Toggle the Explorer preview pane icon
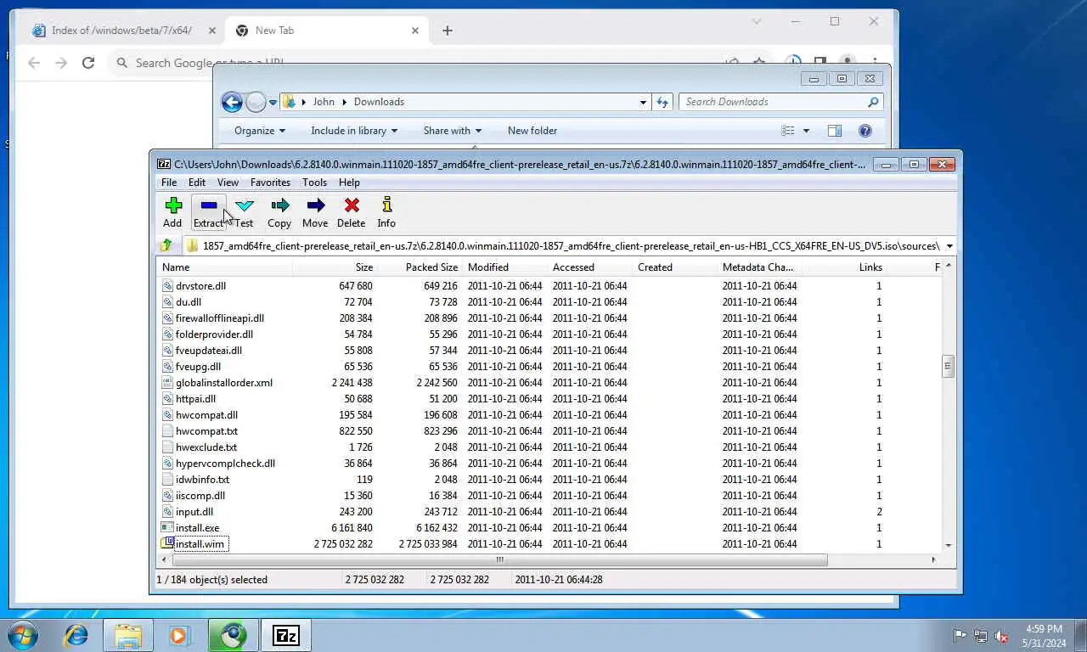 pos(835,131)
